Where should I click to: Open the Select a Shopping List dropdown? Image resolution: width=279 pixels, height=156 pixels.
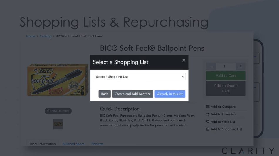click(139, 77)
